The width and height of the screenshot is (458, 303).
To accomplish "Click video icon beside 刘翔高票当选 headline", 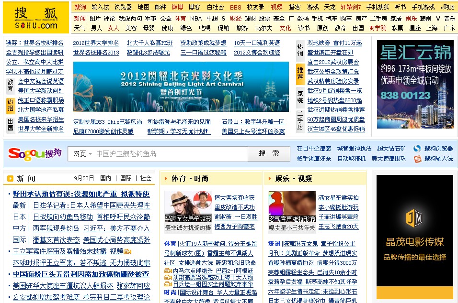I will pos(168,278).
